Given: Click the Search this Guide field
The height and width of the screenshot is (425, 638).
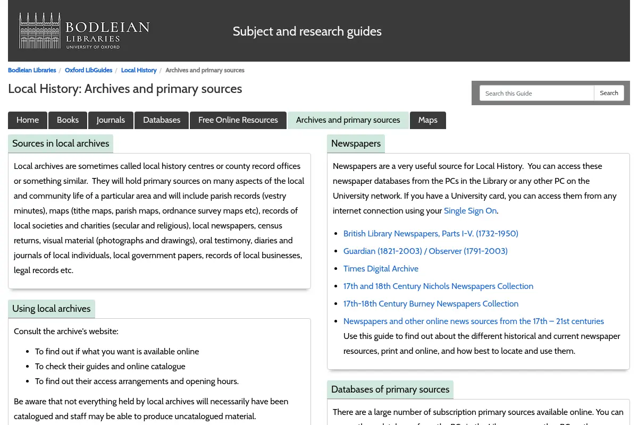Looking at the screenshot, I should tap(536, 93).
